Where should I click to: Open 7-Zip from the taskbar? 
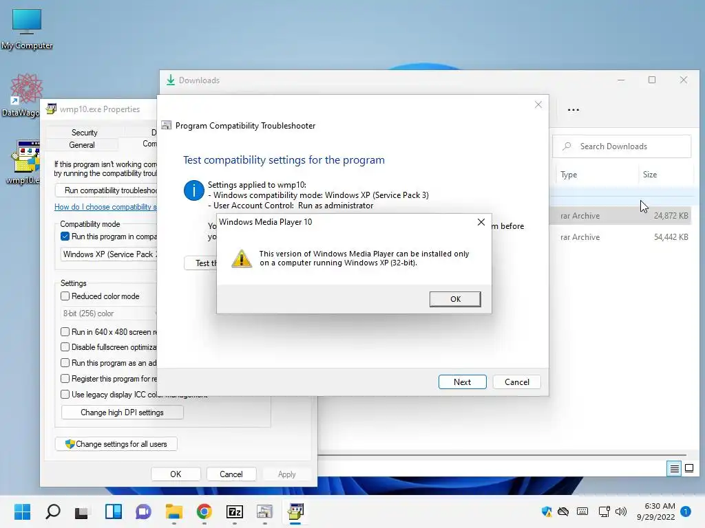(x=235, y=511)
